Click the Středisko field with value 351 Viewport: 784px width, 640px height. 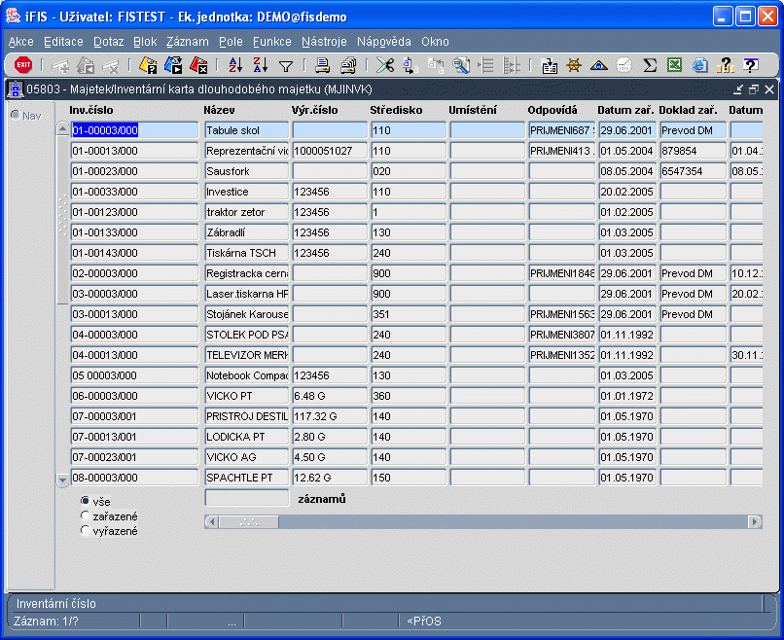click(x=409, y=314)
